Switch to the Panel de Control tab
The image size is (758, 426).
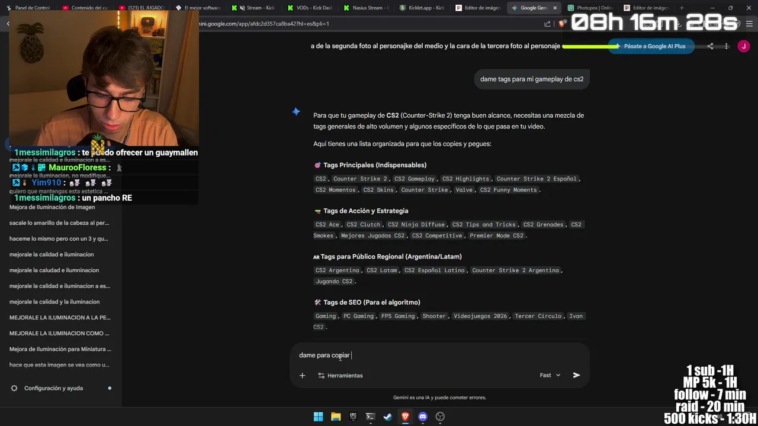pyautogui.click(x=28, y=8)
